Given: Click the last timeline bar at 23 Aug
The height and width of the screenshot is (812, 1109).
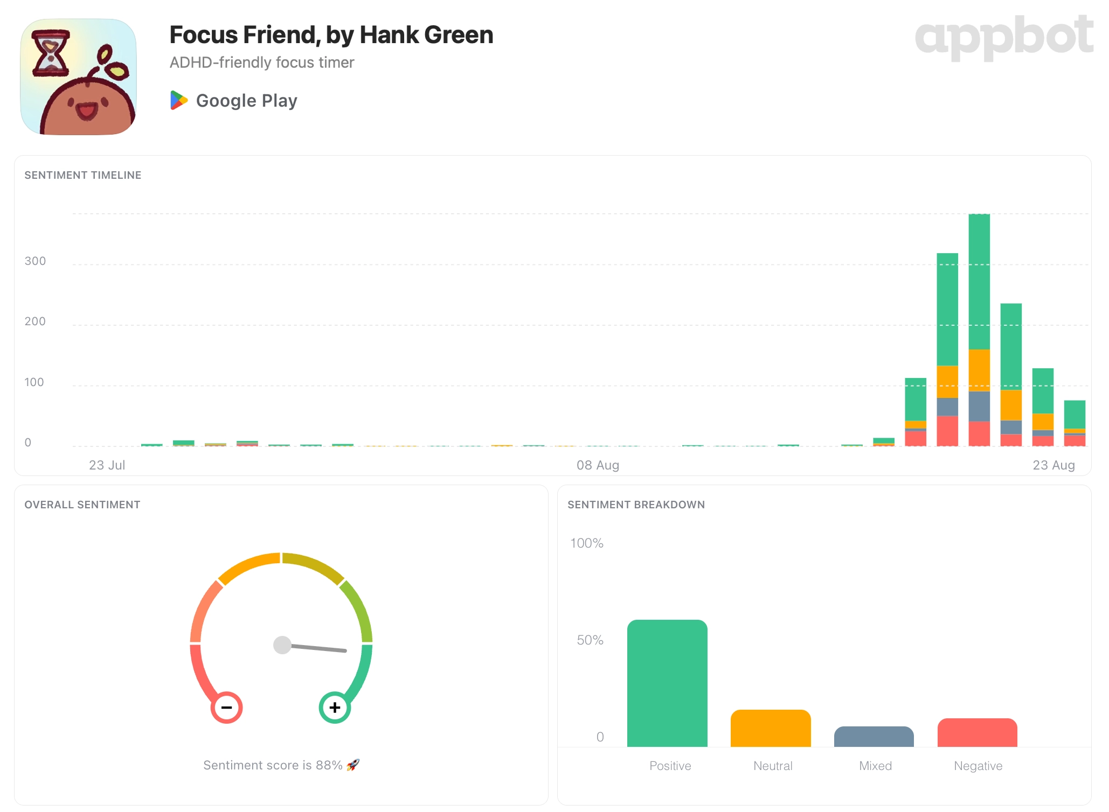Looking at the screenshot, I should (1075, 423).
